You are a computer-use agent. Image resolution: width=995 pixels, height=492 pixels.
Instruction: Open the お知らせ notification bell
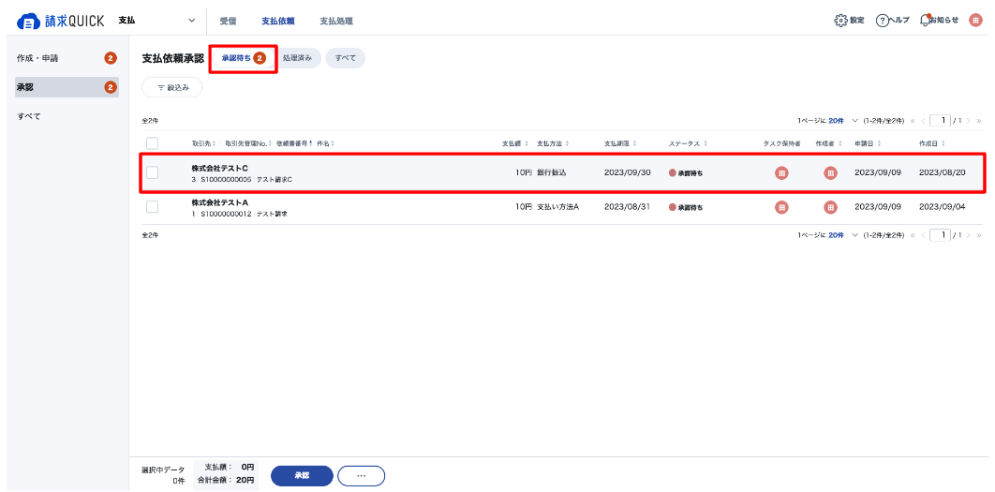coord(925,21)
